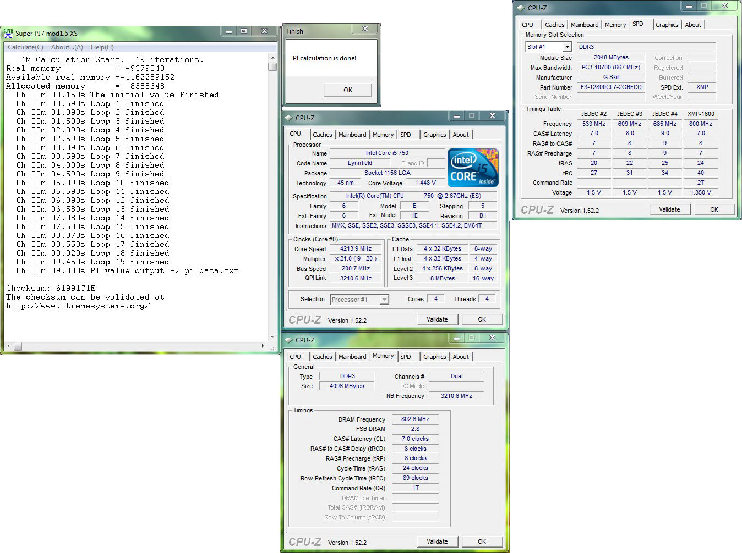Minimize the Super PI window
The width and height of the screenshot is (742, 553).
[229, 31]
